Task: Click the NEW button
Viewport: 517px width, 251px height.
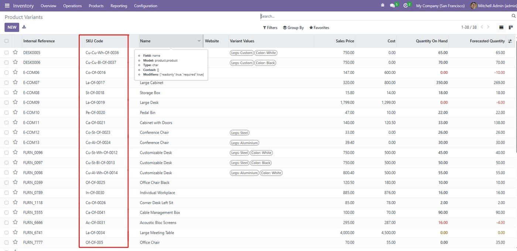Action: tap(12, 27)
